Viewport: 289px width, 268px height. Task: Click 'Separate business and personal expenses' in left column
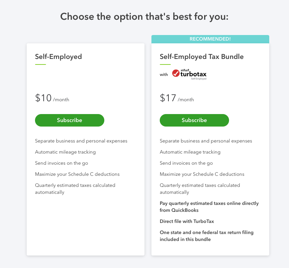click(81, 141)
